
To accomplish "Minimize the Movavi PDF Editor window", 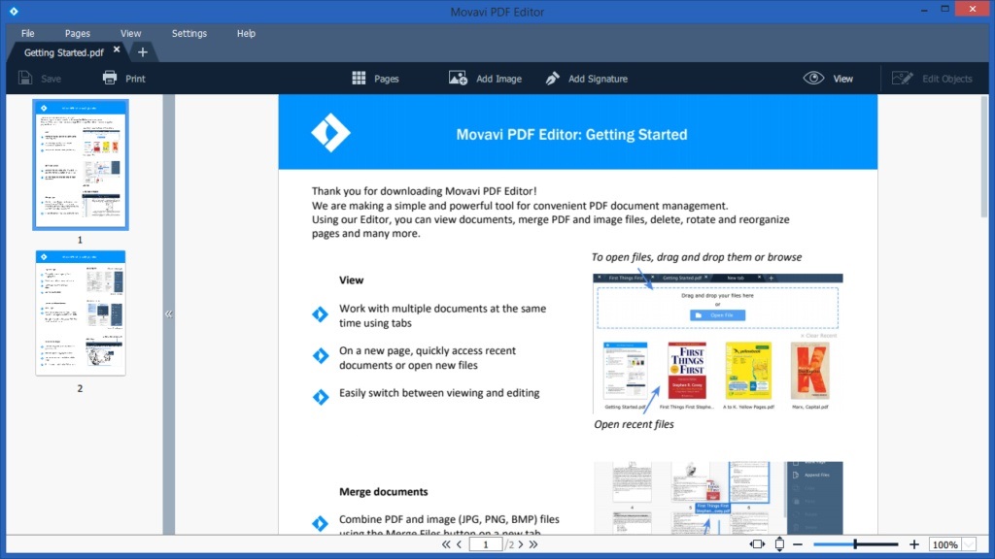I will [924, 10].
